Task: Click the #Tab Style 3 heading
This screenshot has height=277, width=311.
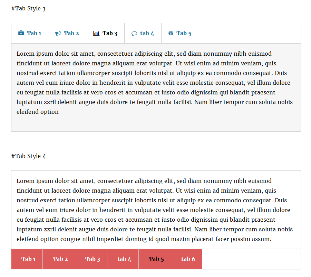Action: [28, 9]
